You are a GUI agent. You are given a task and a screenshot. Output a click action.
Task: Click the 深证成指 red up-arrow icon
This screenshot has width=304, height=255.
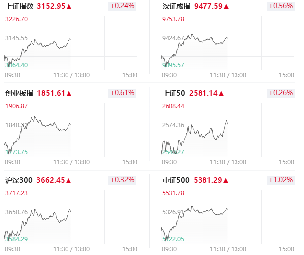(x=226, y=6)
